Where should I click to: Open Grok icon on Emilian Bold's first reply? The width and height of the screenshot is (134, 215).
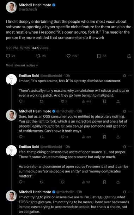point(124,76)
